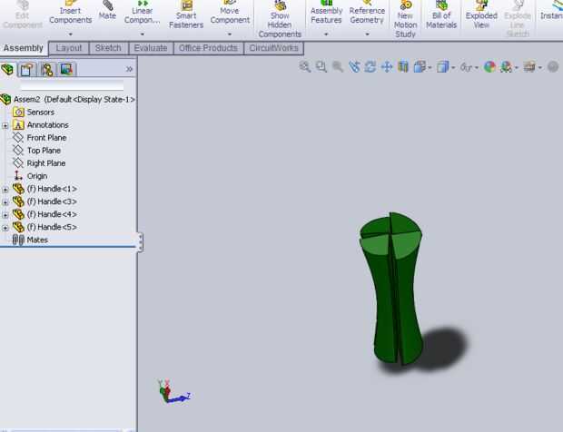Show the FeatureManager design tree tab

pos(8,69)
